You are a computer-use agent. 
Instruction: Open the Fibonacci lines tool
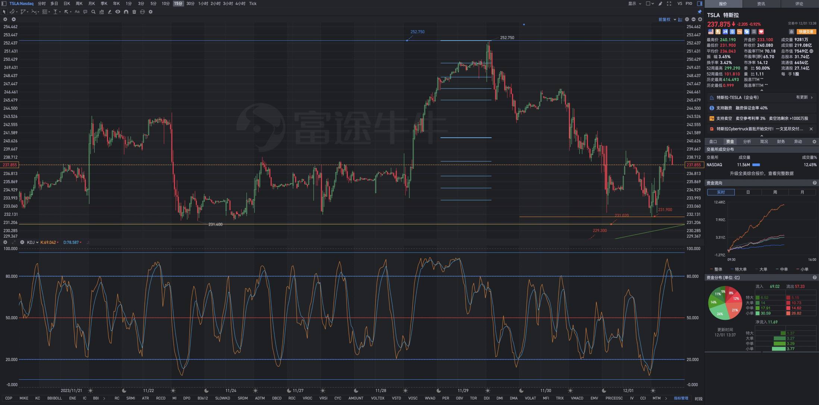click(45, 12)
